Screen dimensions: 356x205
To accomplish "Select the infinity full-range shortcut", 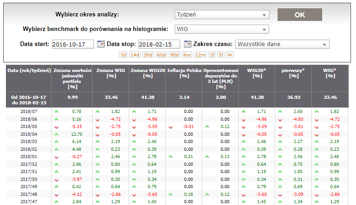I will coord(230,55).
